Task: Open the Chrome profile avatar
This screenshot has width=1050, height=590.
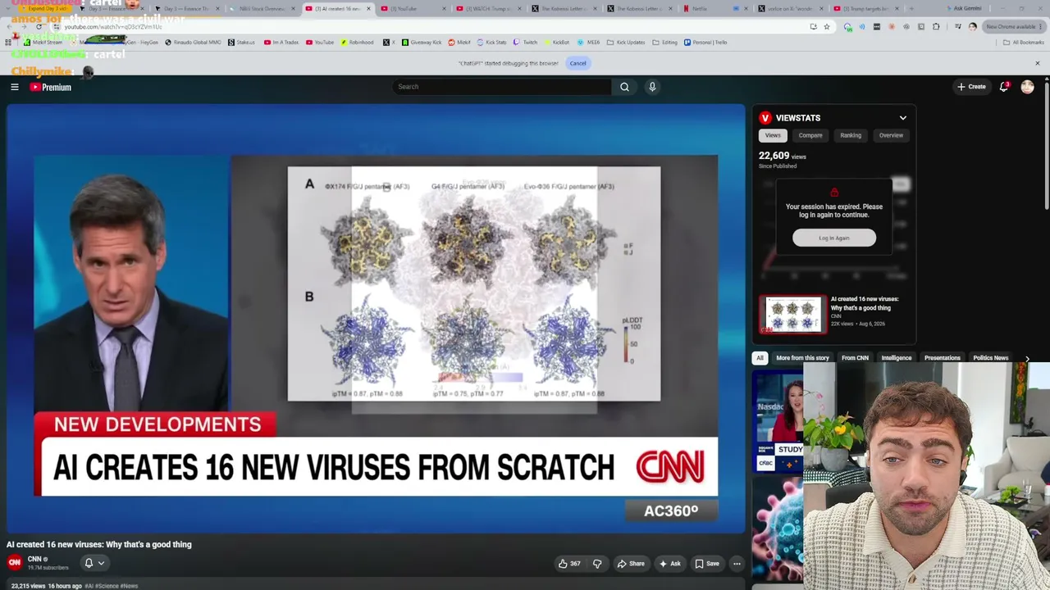Action: click(x=972, y=27)
